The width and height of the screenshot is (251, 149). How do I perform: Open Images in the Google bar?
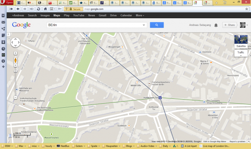(45, 15)
